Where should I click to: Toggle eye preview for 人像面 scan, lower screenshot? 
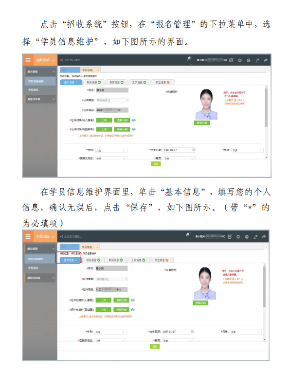click(133, 300)
